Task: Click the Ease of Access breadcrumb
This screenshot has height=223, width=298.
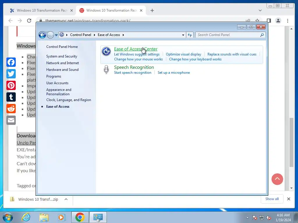Action: point(109,35)
